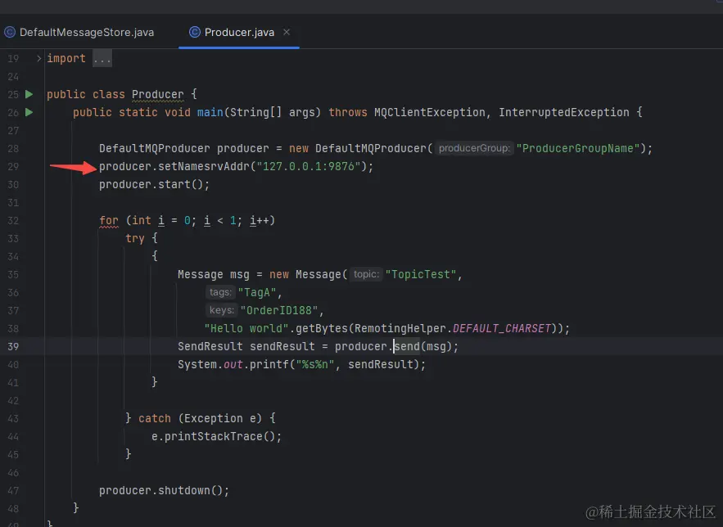723x527 pixels.
Task: Click the class icon on the Producer.java tab
Action: coord(195,32)
